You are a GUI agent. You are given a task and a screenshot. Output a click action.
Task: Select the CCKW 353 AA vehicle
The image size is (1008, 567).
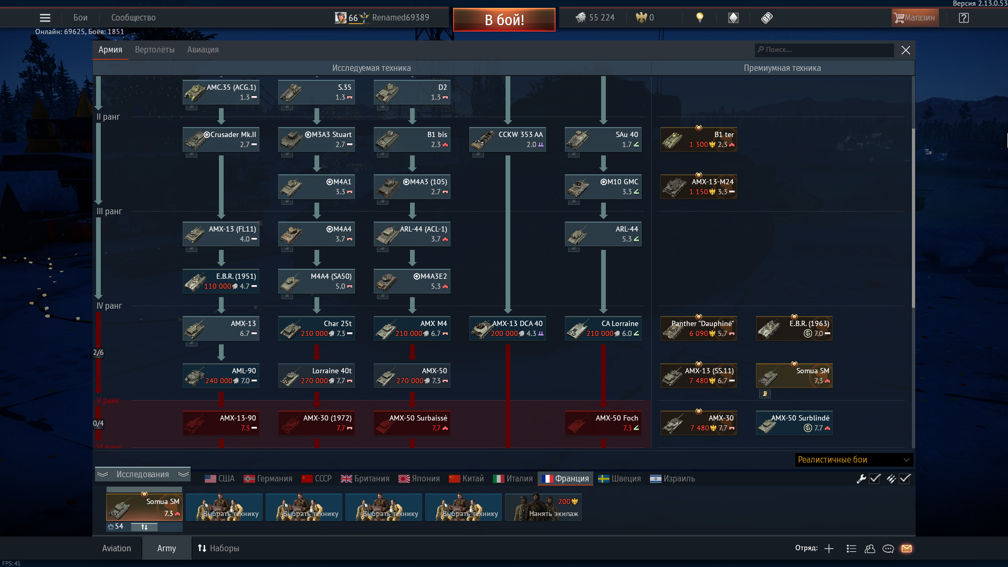pos(508,140)
